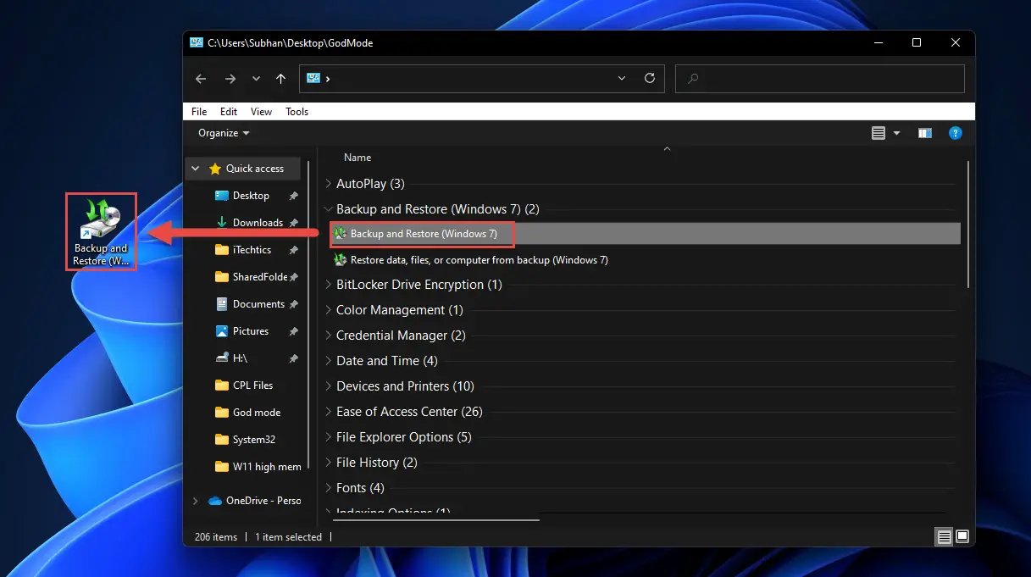Open the view options dropdown arrow
Viewport: 1031px width, 577px height.
click(896, 133)
